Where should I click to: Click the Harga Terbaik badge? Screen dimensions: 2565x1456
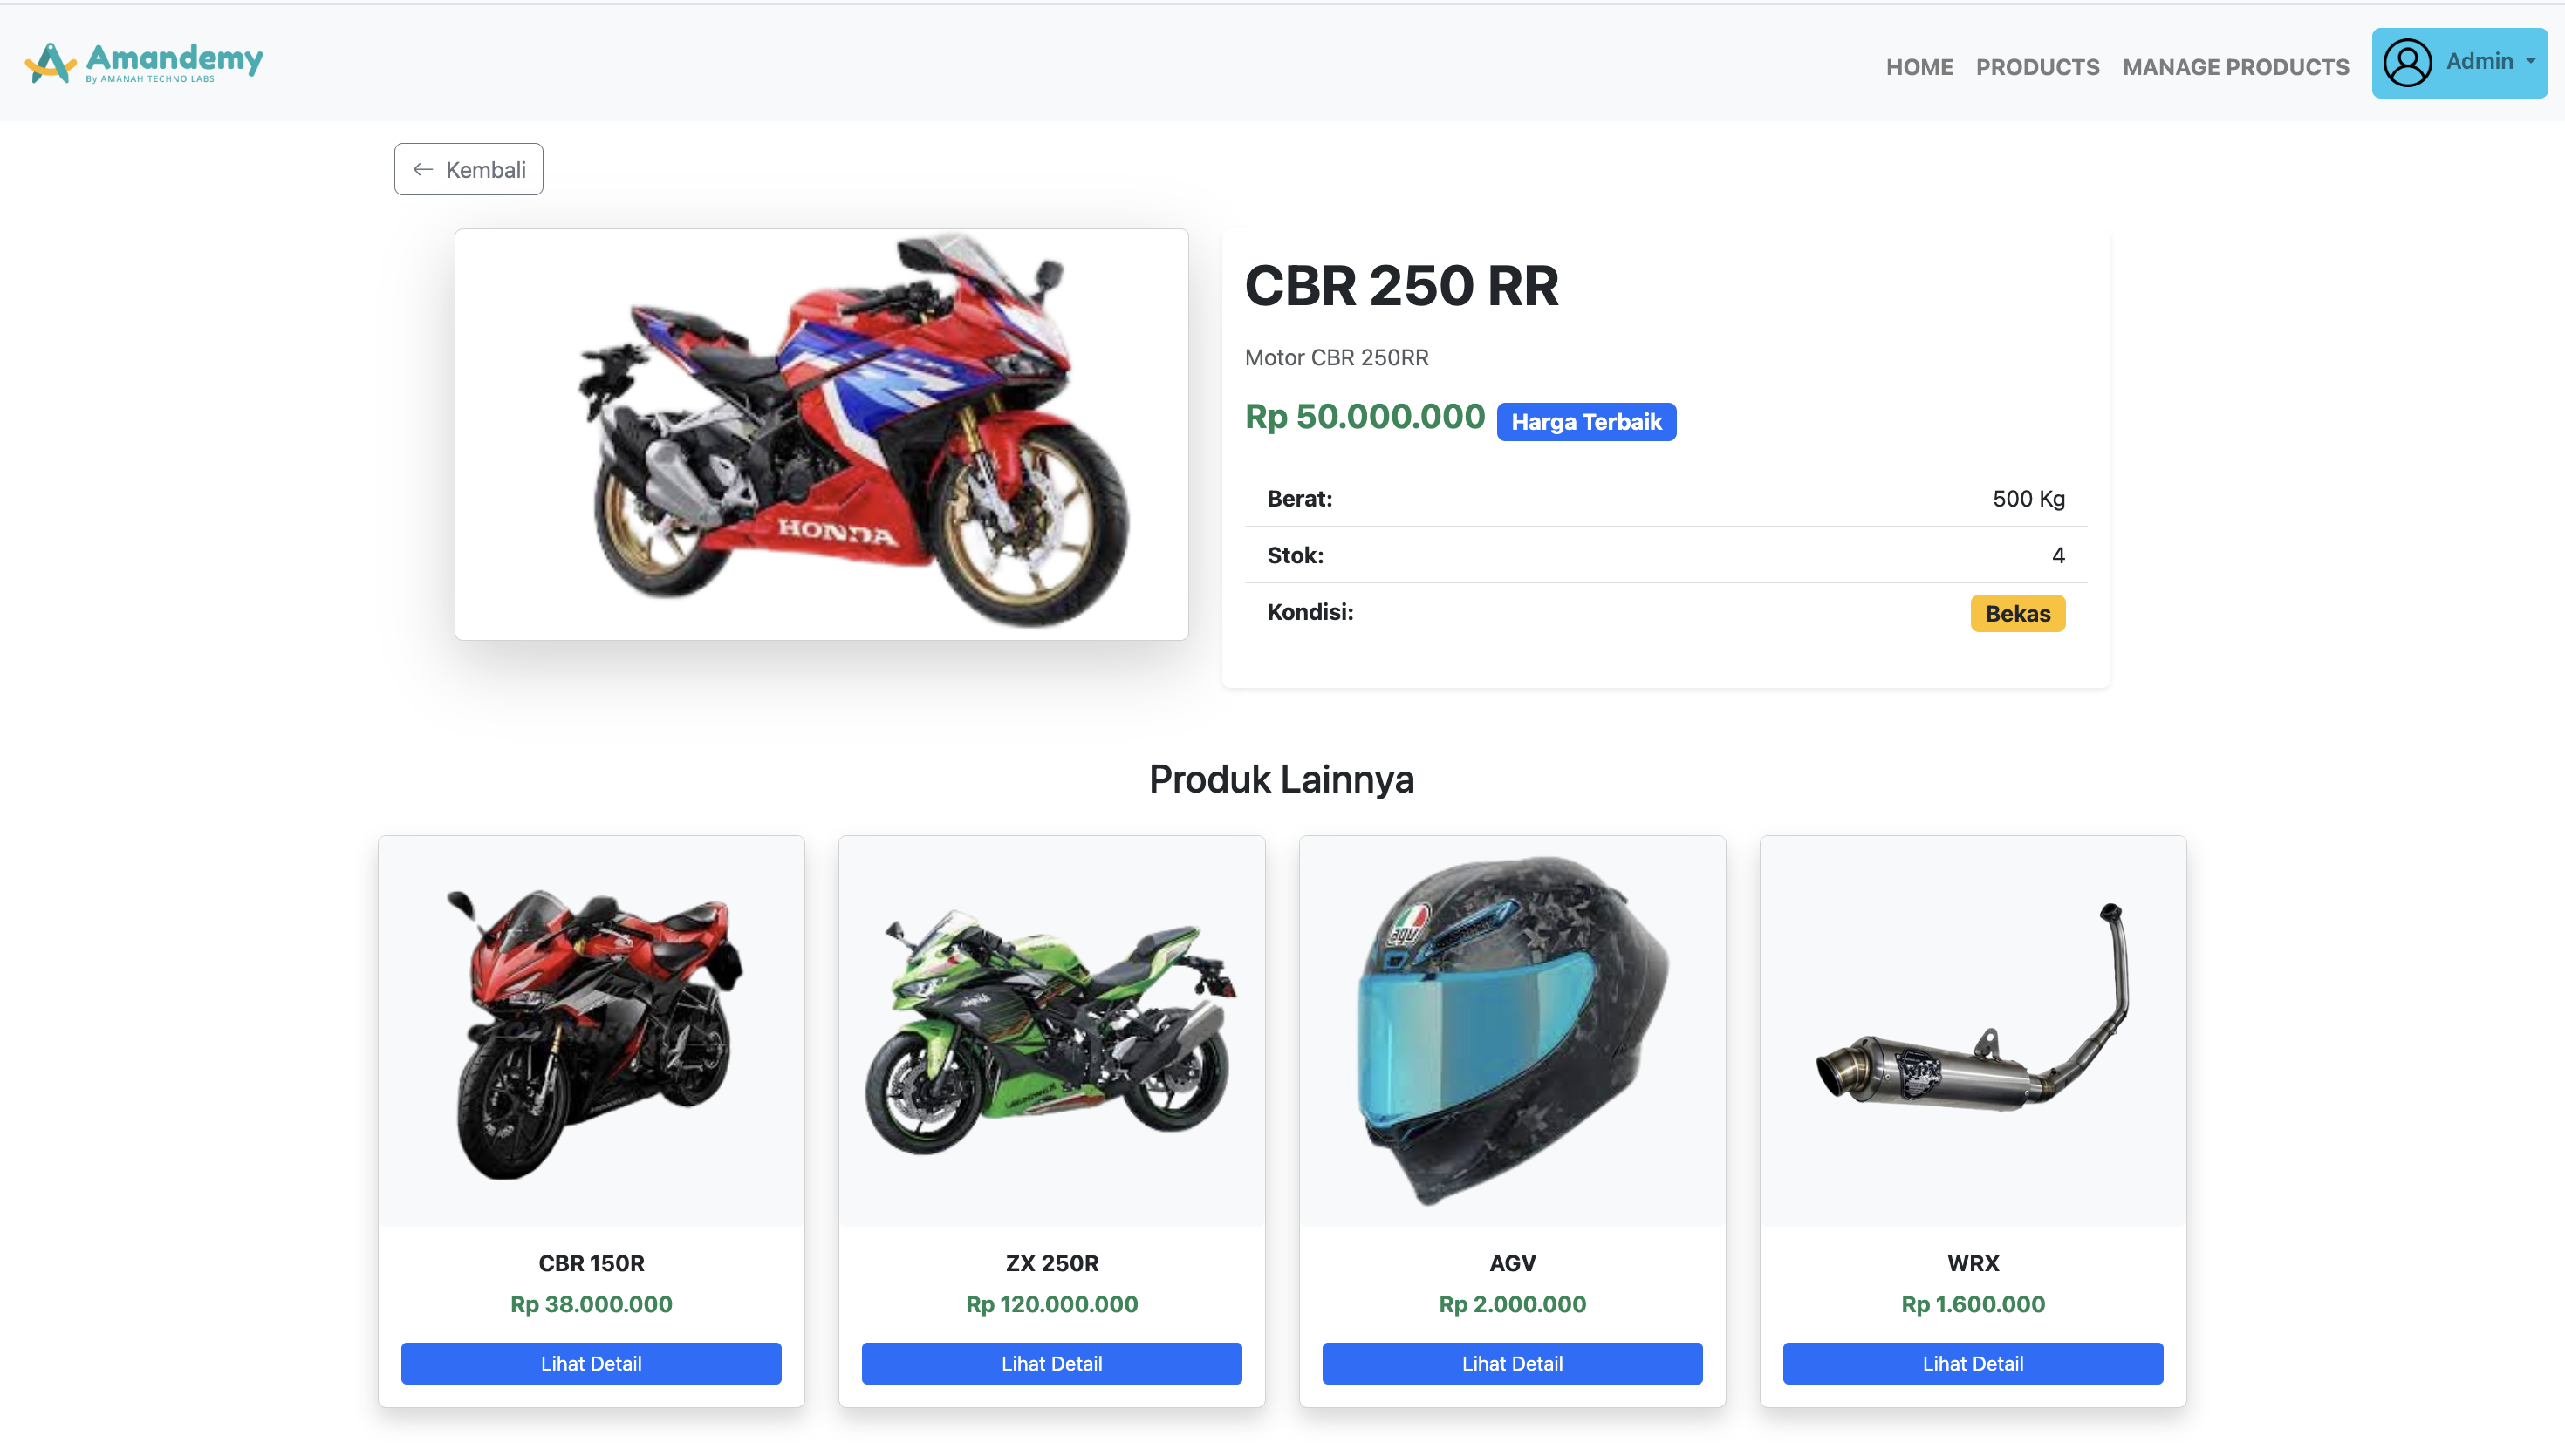coord(1585,421)
